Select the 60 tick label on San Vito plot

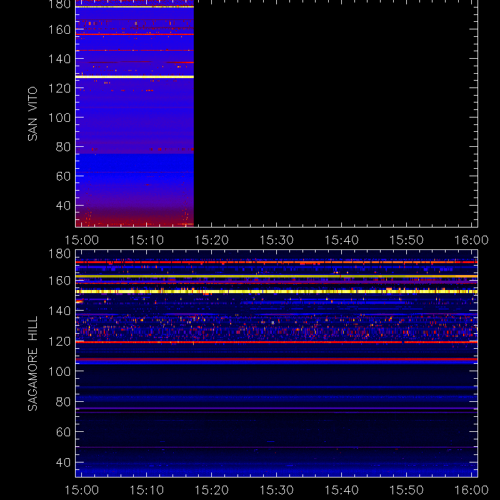(63, 176)
